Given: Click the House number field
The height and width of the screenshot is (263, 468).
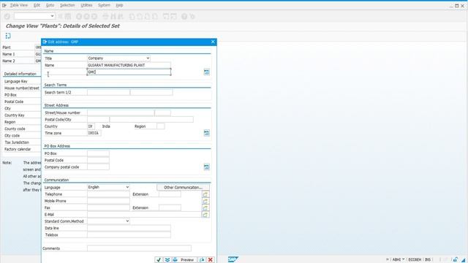Looking at the screenshot, I should point(162,113).
